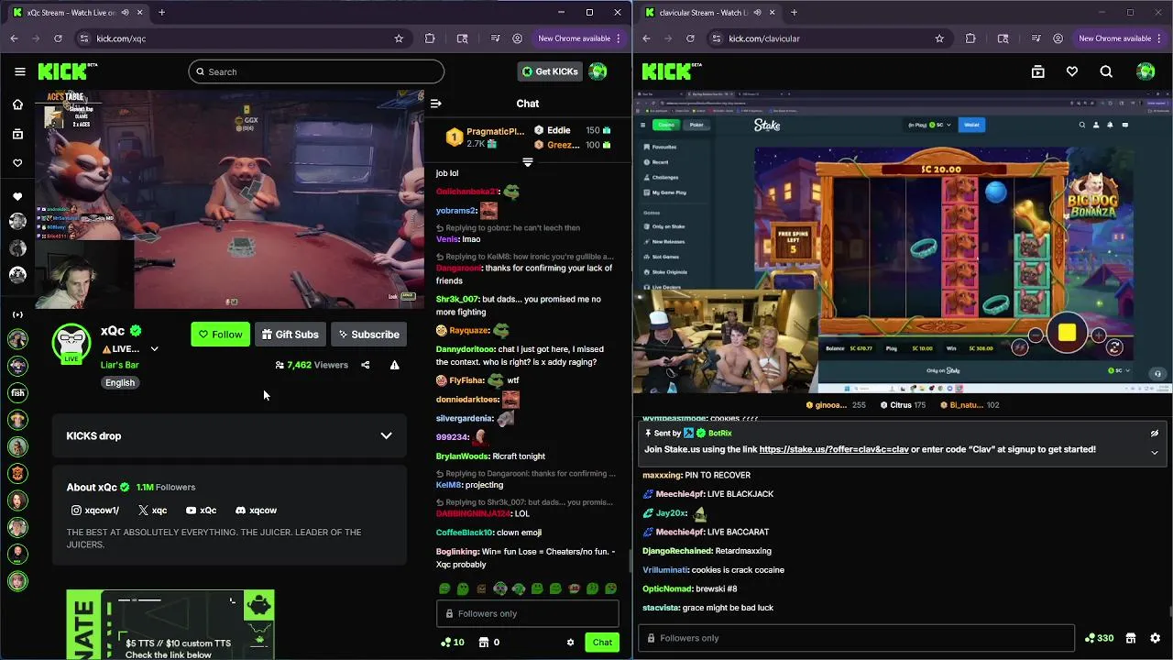Screen dimensions: 1173x660
Task: Open Following outline heart icon in left sidebar
Action: [17, 163]
